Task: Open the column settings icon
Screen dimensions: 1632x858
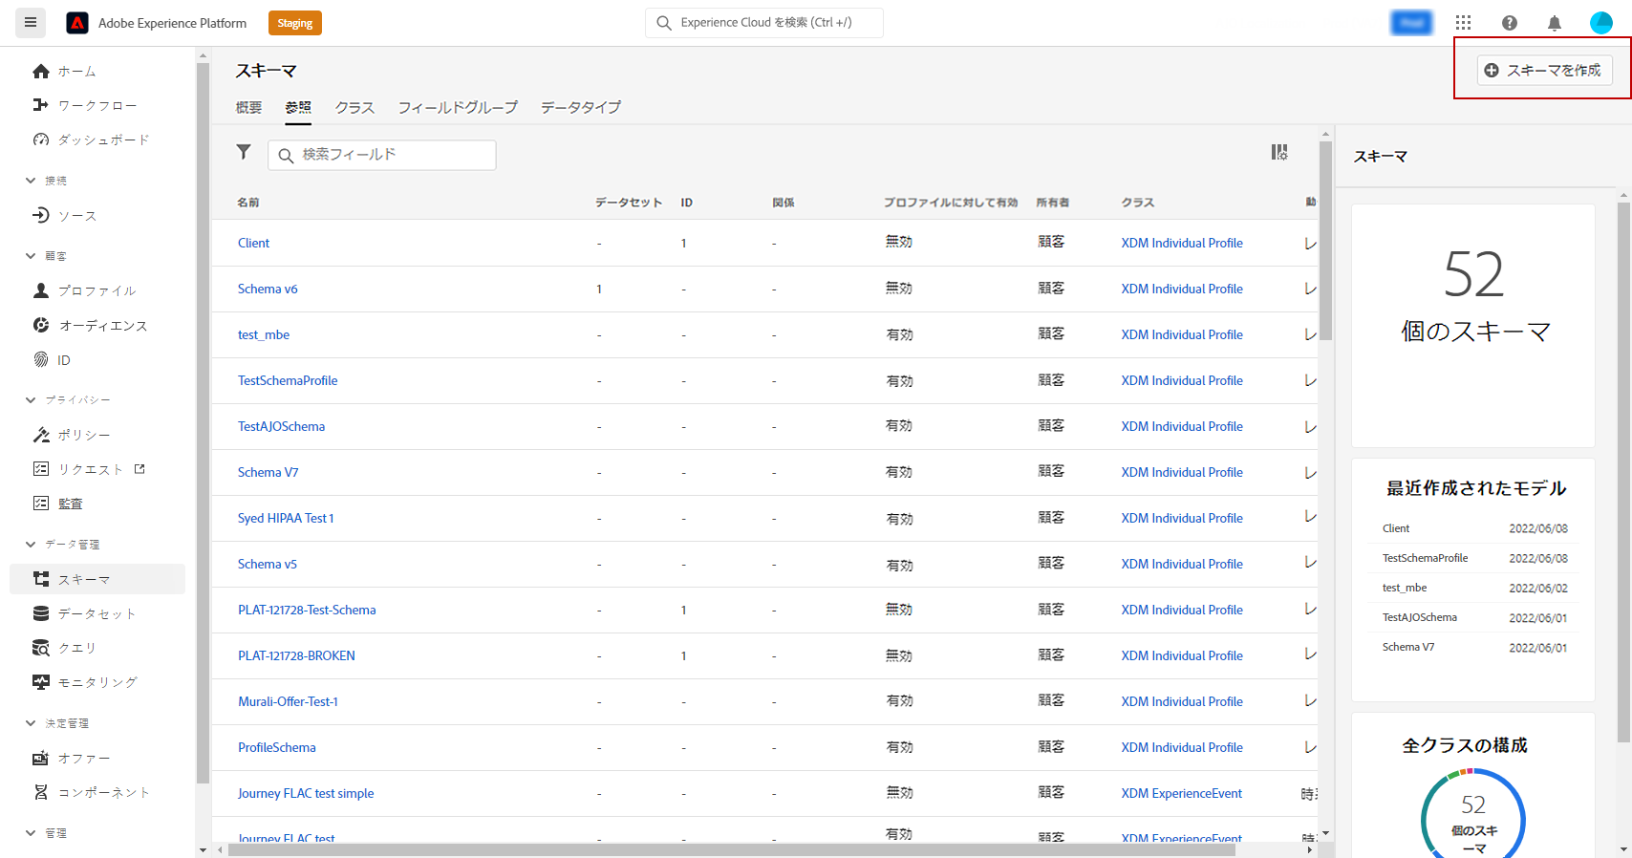Action: (1279, 152)
